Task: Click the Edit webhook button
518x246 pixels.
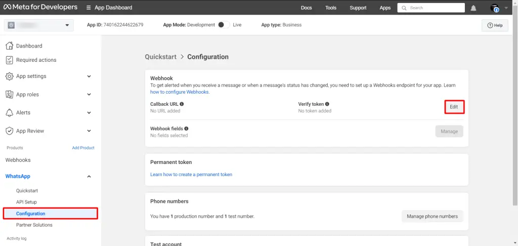Action: 454,107
